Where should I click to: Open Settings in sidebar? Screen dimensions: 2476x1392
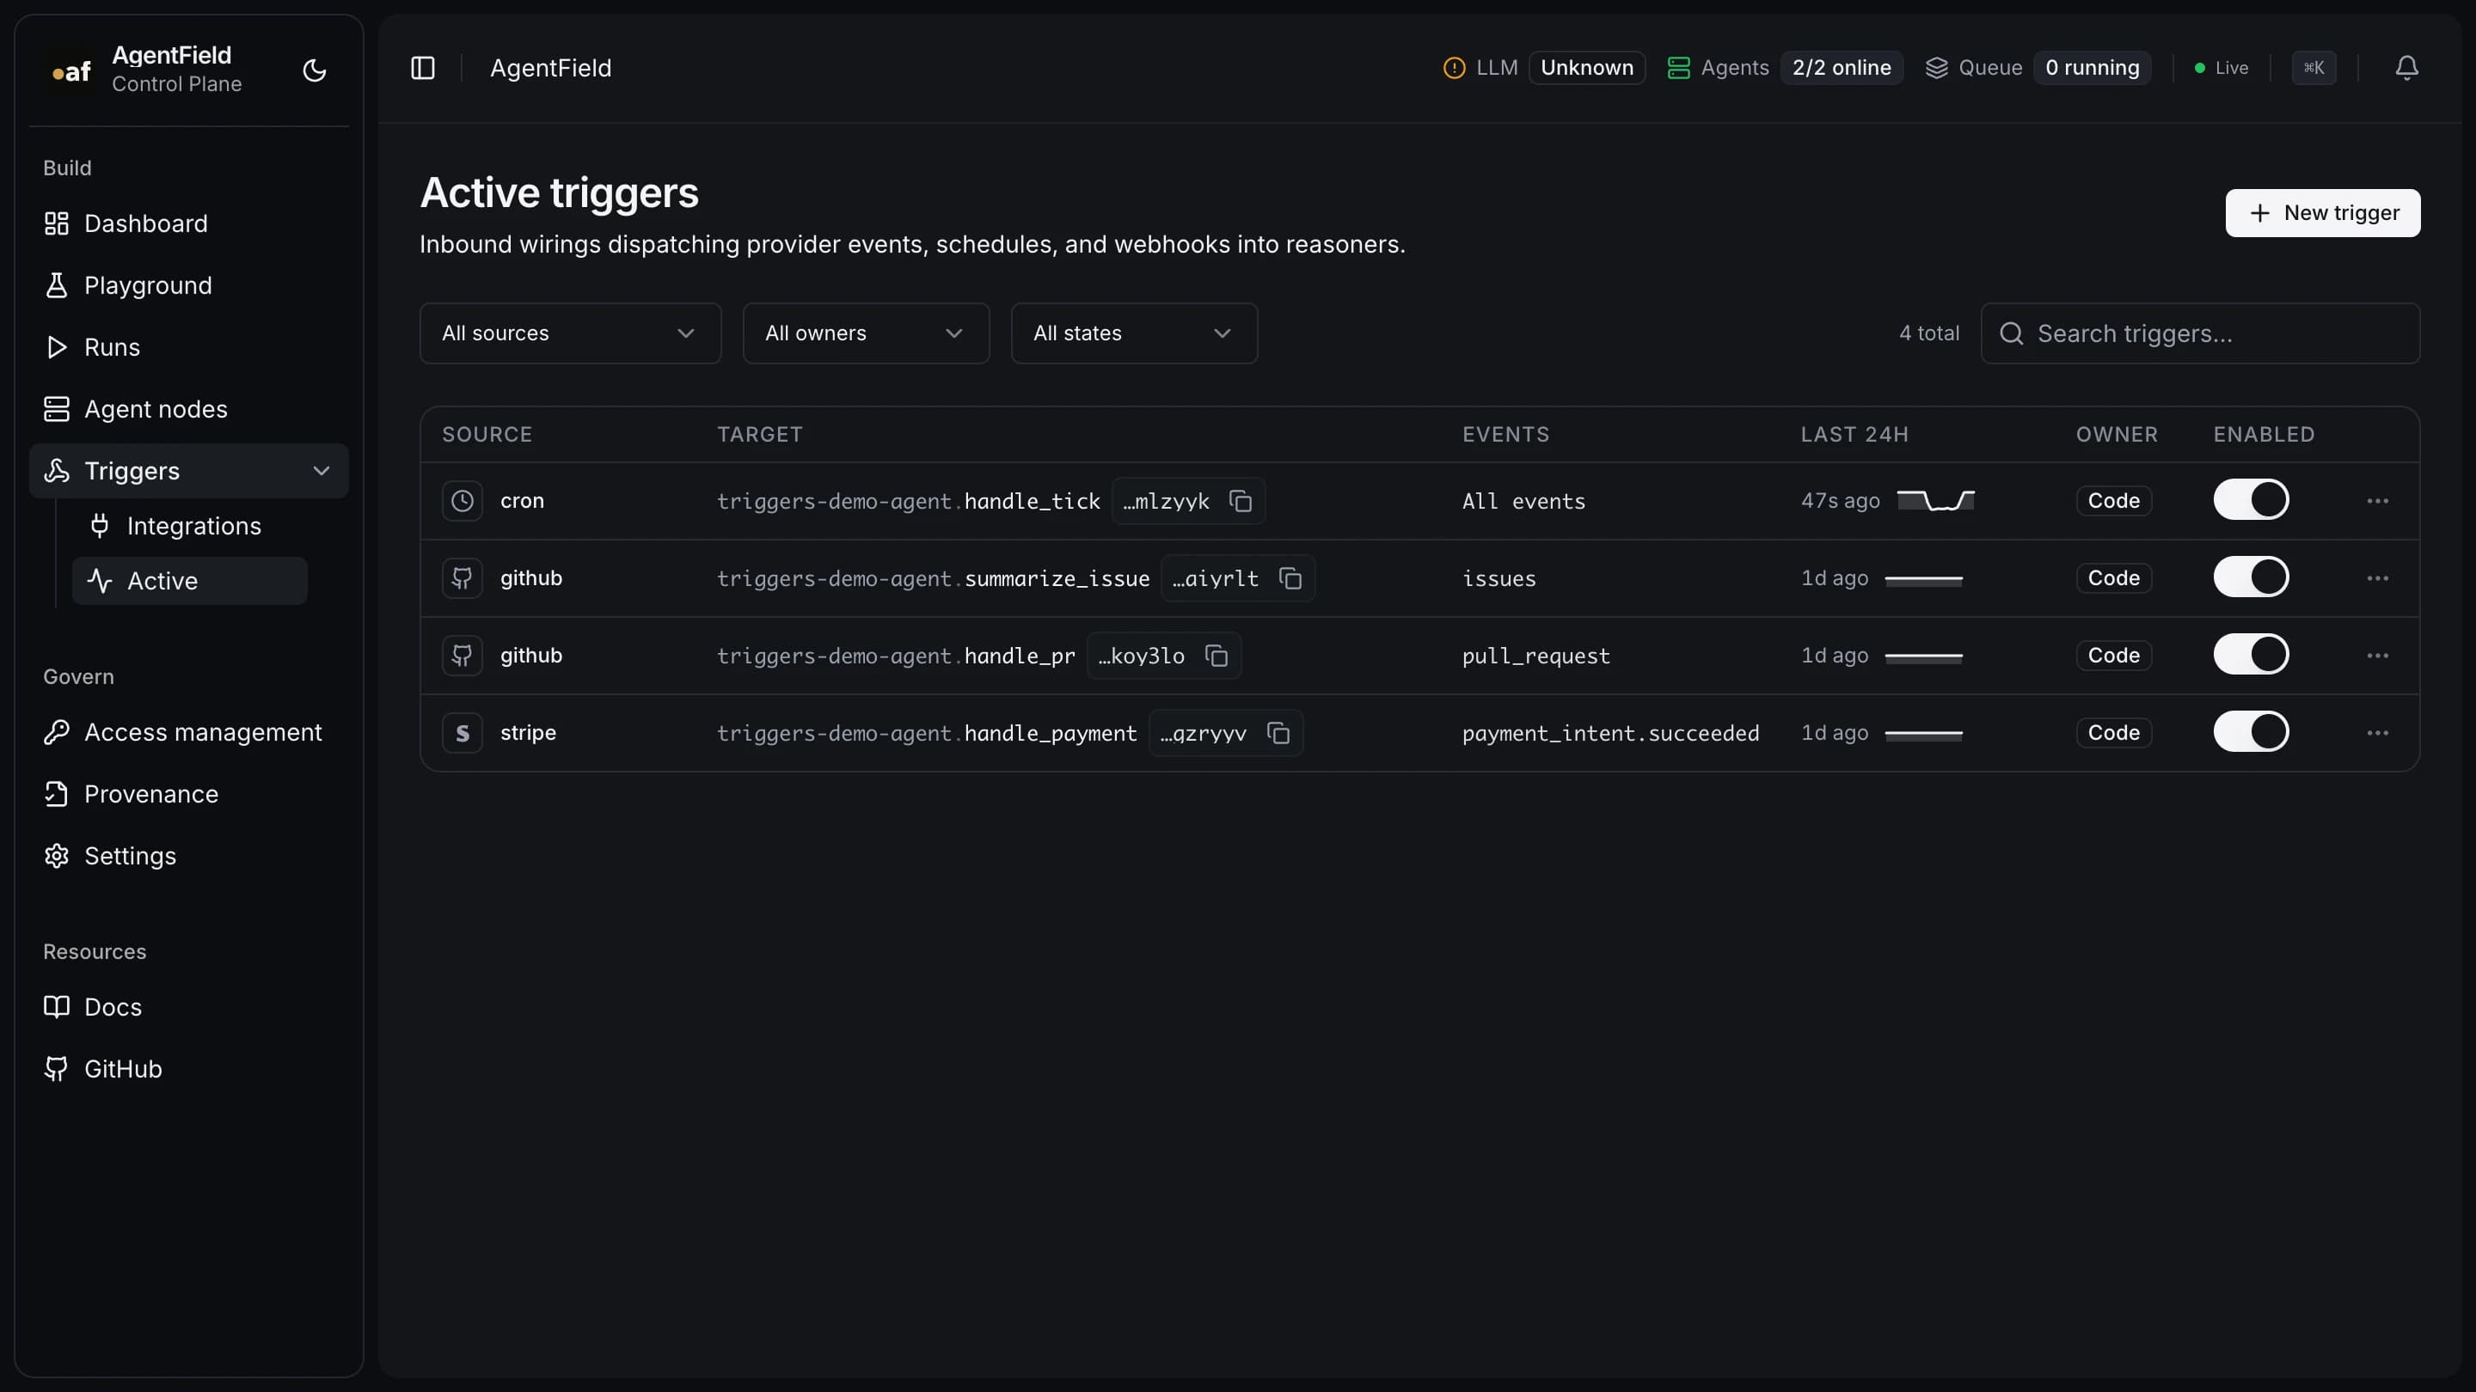point(188,856)
